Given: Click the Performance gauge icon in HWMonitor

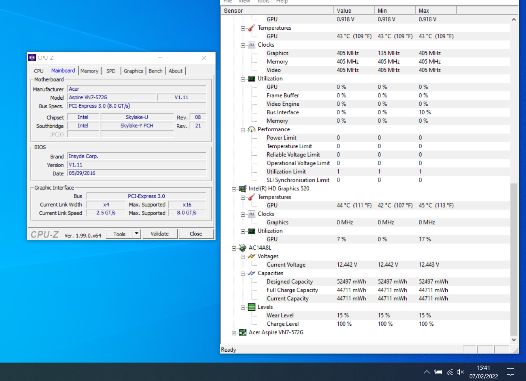Looking at the screenshot, I should 252,129.
